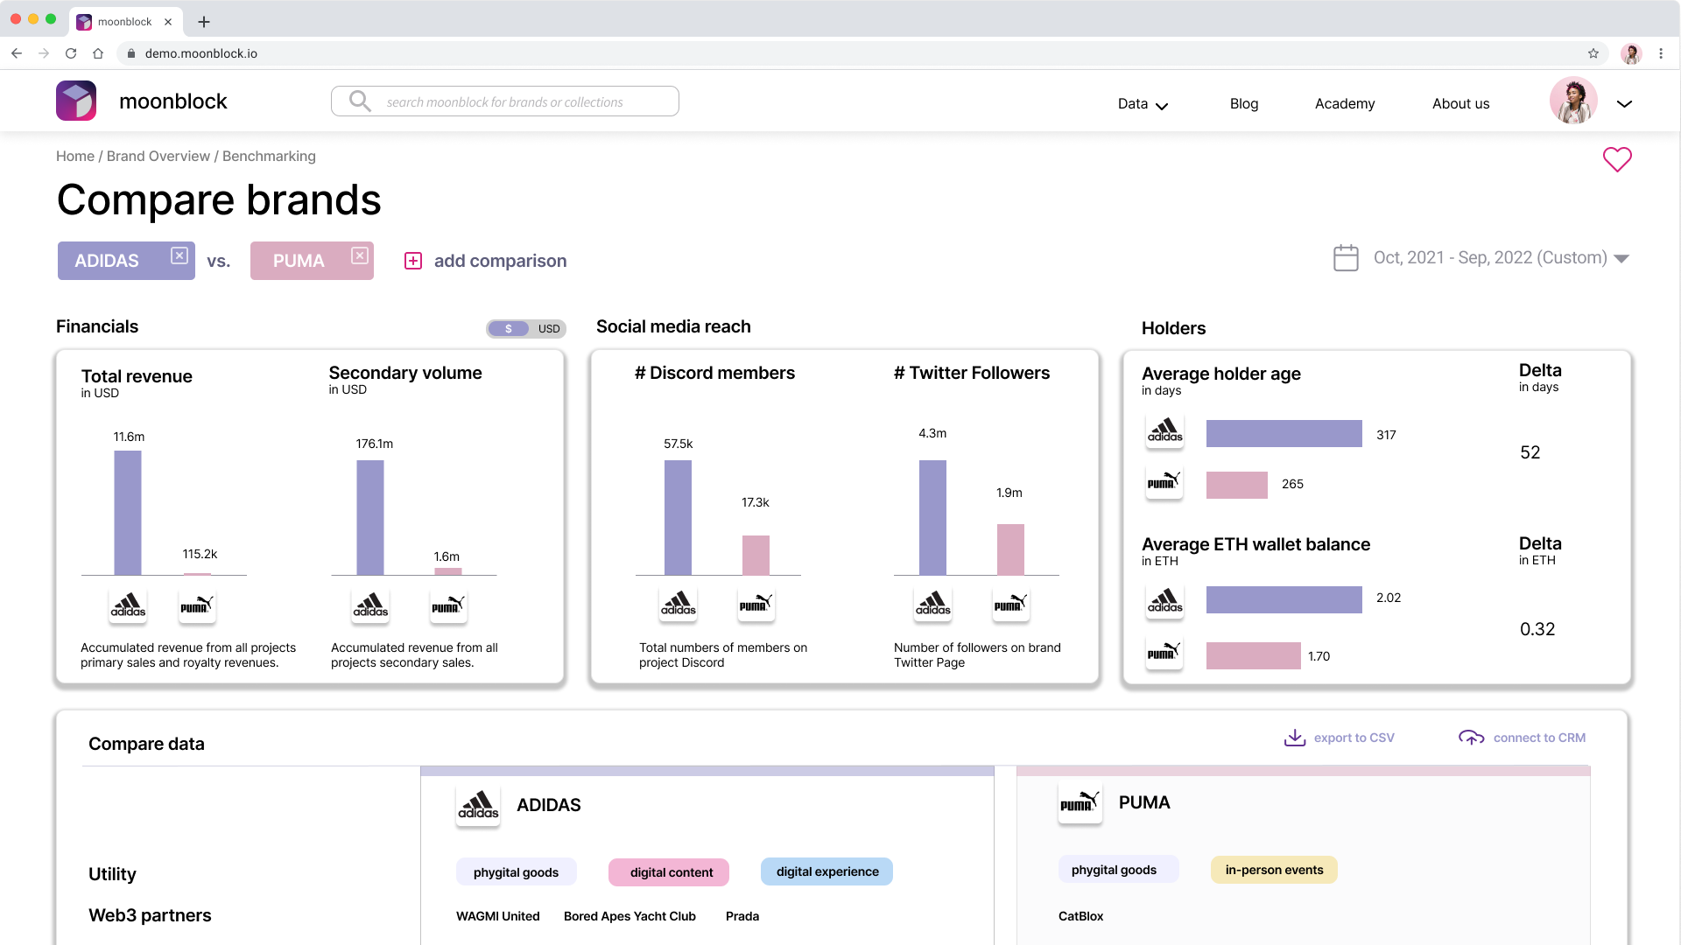Click the Adidas logo in Compare data header
This screenshot has height=945, width=1681.
pyautogui.click(x=478, y=806)
